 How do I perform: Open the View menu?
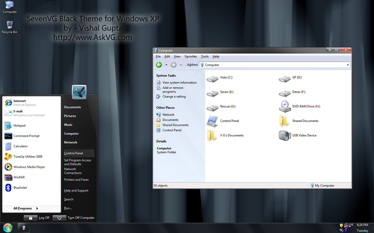point(177,56)
